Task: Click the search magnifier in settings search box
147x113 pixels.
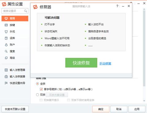Action: 25,11
